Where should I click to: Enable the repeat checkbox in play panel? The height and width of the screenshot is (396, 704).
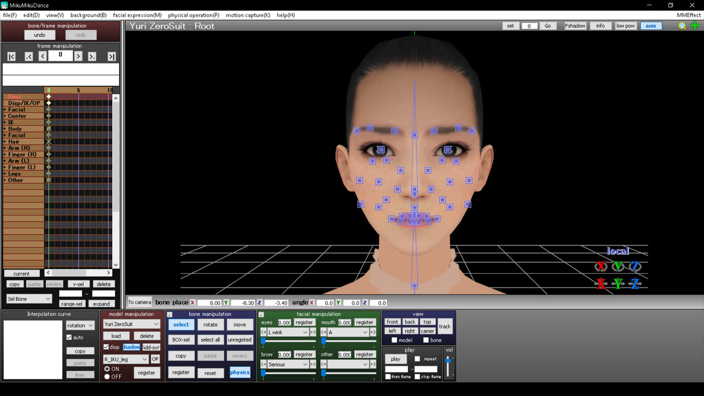[x=417, y=359]
